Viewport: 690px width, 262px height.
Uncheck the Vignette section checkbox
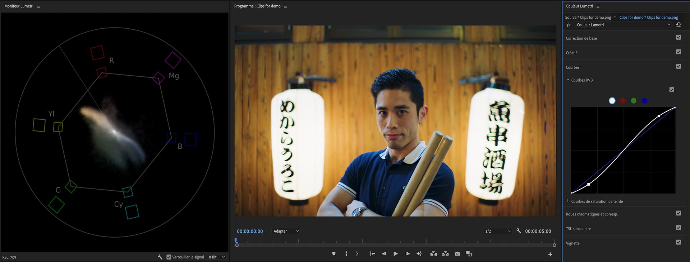point(678,242)
